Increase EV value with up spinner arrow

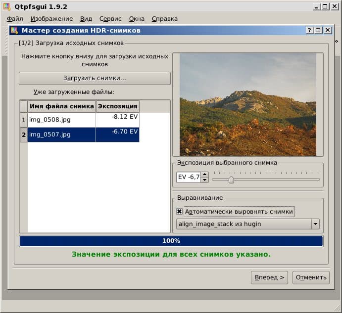pyautogui.click(x=204, y=175)
